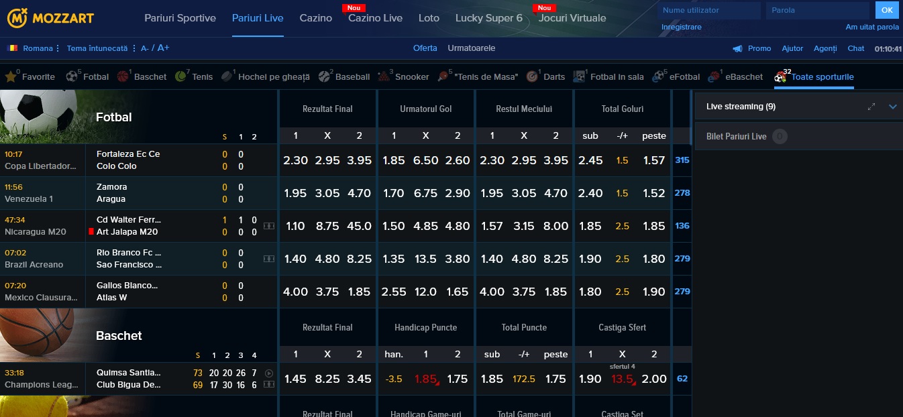Screen dimensions: 903x417
Task: Pick Colo Colo Rezultat Final 2 at 3.95
Action: (x=360, y=160)
